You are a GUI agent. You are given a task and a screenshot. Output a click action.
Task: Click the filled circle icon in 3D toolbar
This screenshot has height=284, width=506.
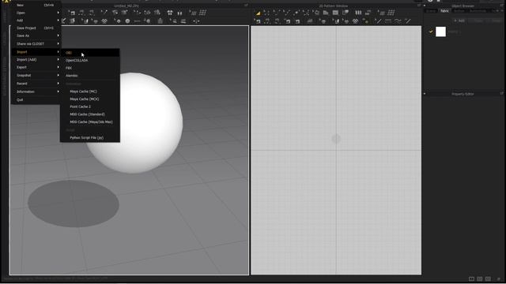(x=128, y=21)
